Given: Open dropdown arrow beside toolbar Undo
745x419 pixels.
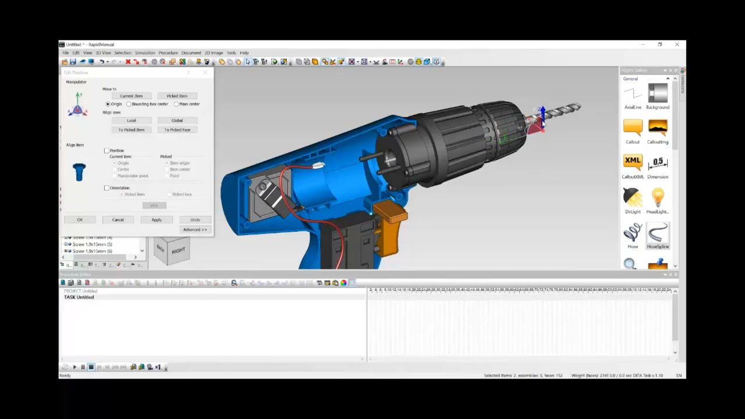Looking at the screenshot, I should click(107, 62).
